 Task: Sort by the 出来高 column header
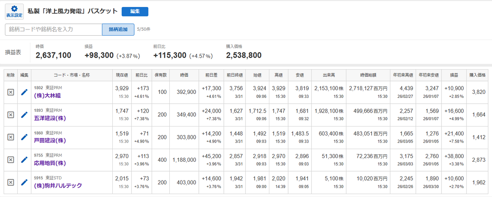(x=329, y=75)
